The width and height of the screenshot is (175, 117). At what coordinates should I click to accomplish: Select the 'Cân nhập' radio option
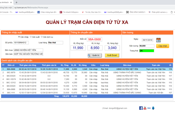point(19,37)
